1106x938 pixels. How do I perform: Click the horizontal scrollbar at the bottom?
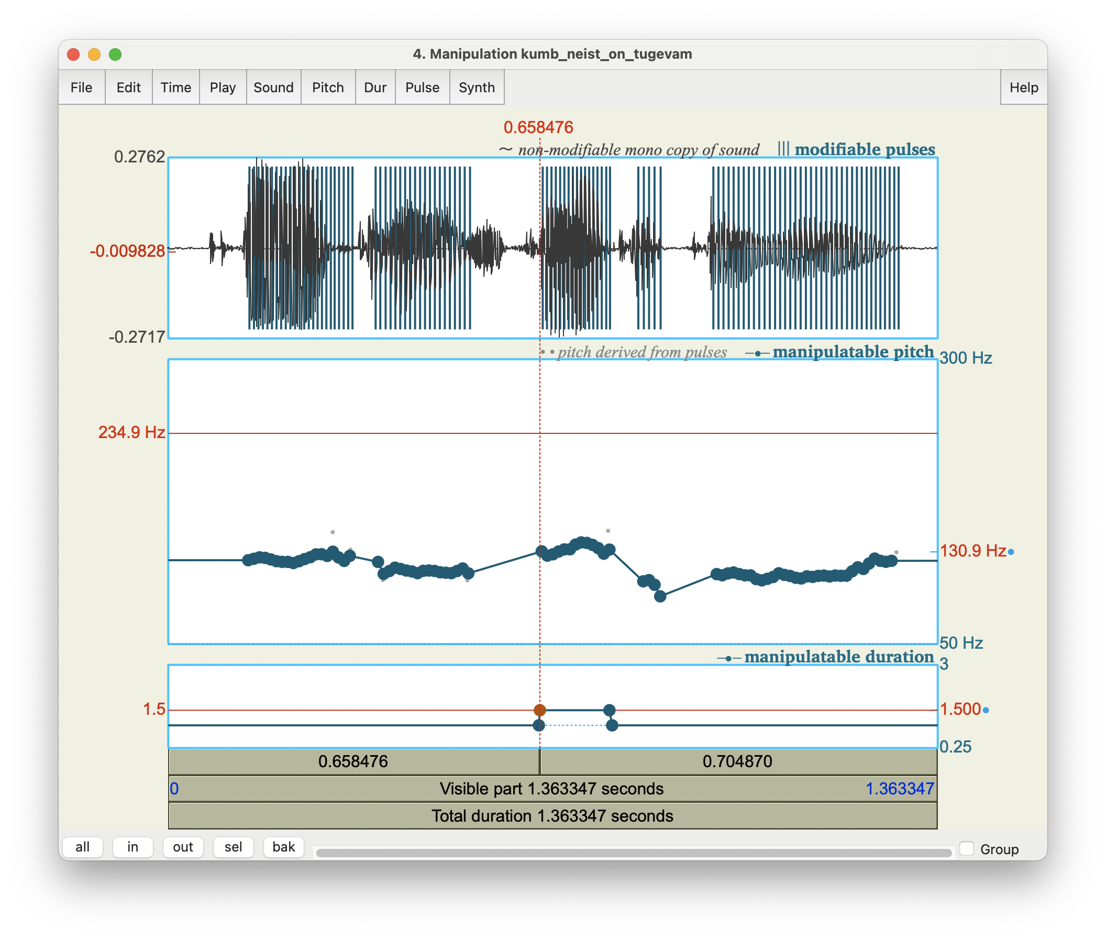tap(634, 853)
